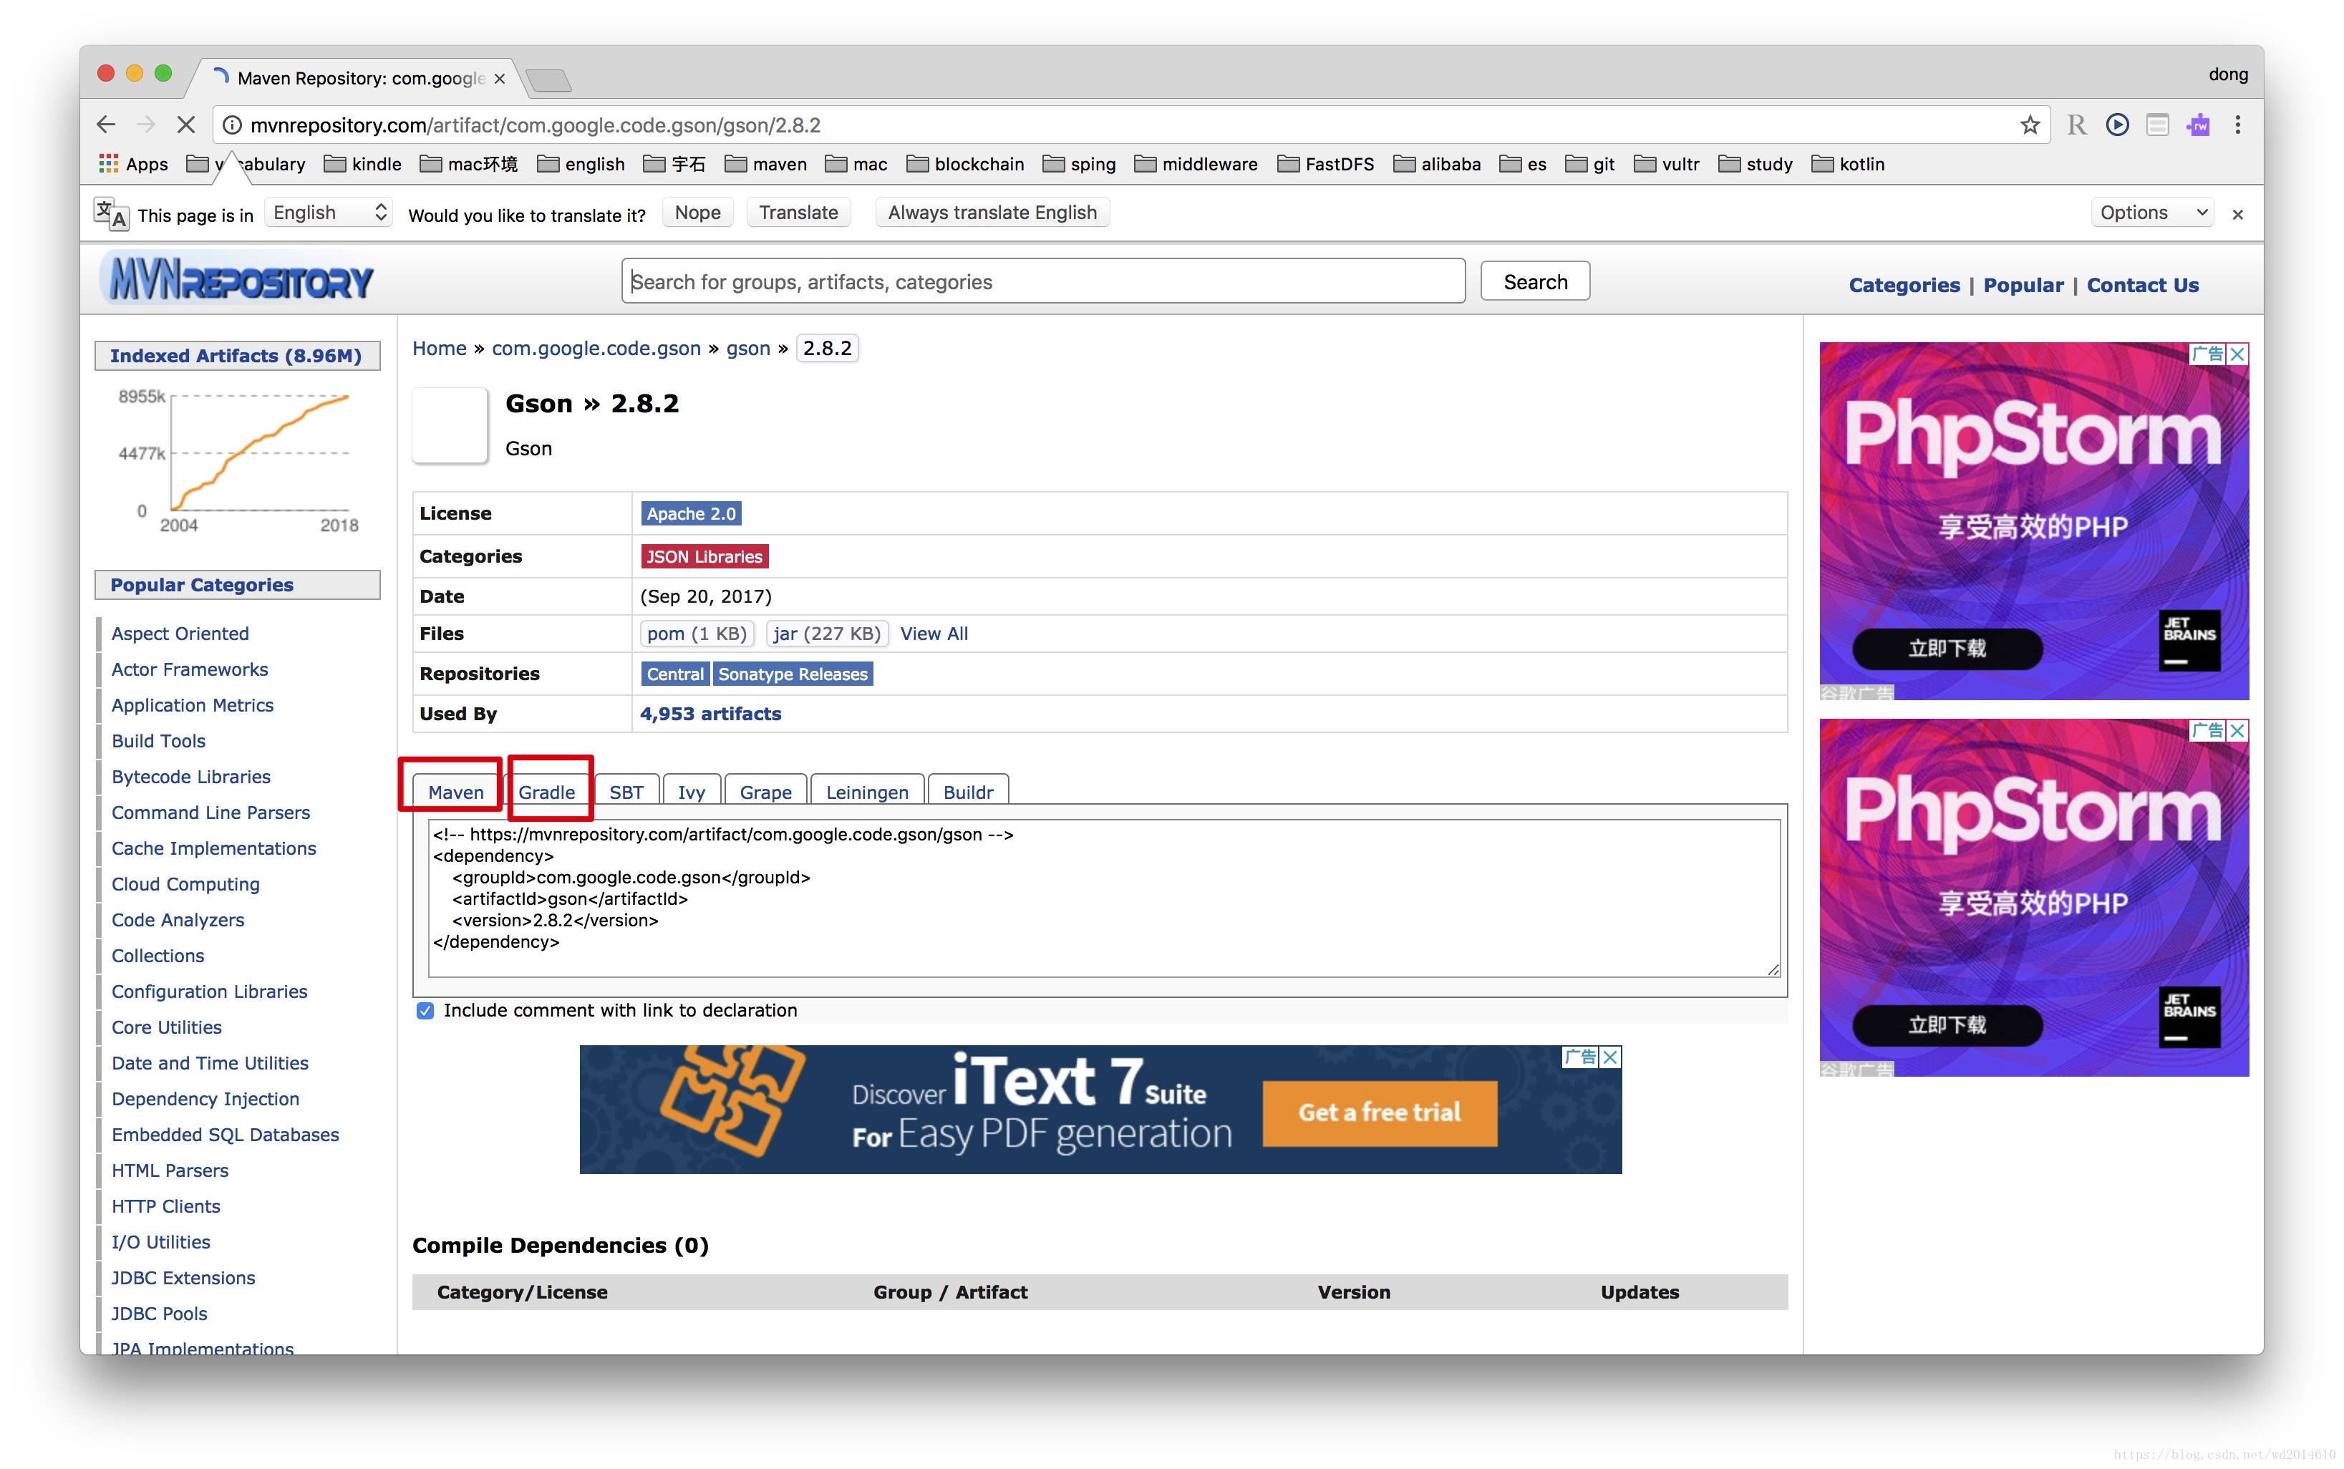Close the Maven Repository browser tab
This screenshot has height=1469, width=2344.
(x=499, y=79)
